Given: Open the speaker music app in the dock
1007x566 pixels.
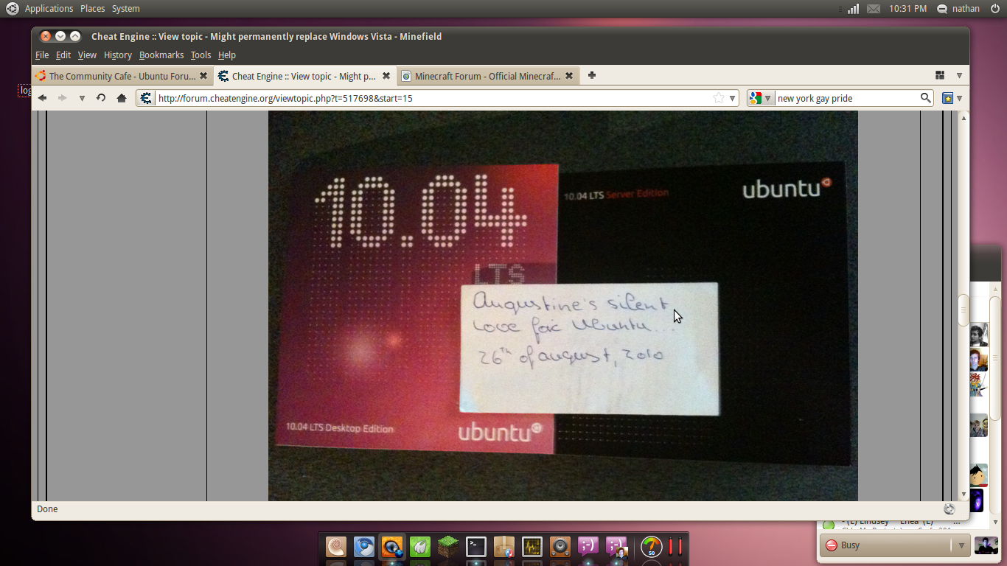Looking at the screenshot, I should coord(560,547).
